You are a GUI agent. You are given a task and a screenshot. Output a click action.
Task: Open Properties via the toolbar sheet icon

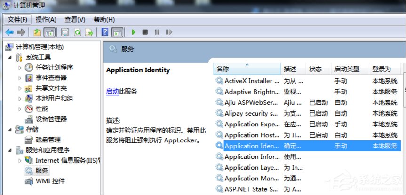tap(65, 32)
